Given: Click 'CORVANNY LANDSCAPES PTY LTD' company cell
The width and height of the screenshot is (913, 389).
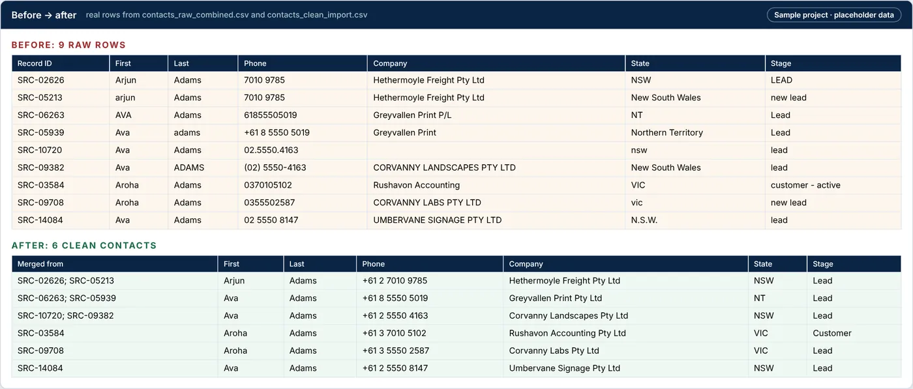Looking at the screenshot, I should (x=496, y=168).
